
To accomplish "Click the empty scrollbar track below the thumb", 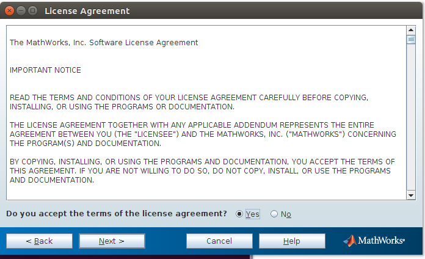I will [x=411, y=117].
